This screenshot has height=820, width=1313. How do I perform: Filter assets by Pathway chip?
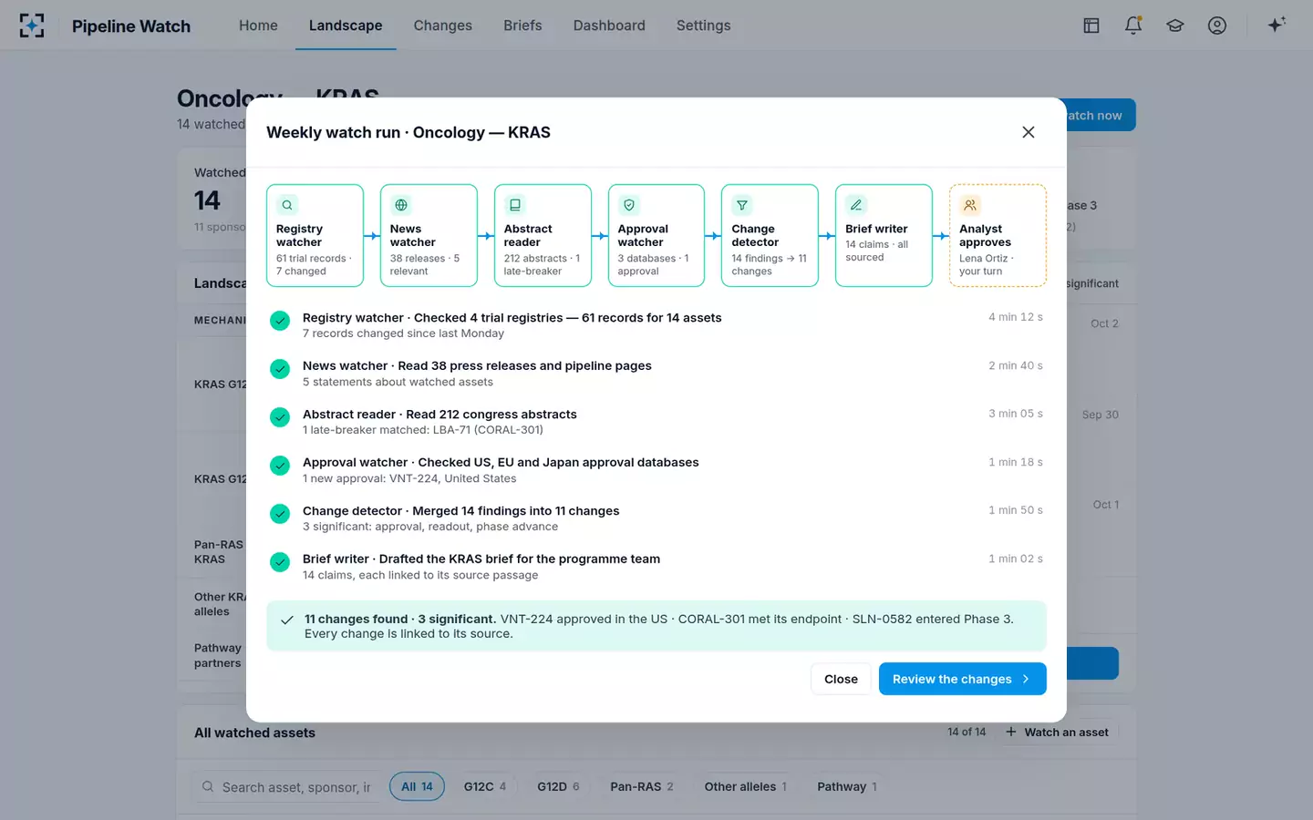click(847, 786)
